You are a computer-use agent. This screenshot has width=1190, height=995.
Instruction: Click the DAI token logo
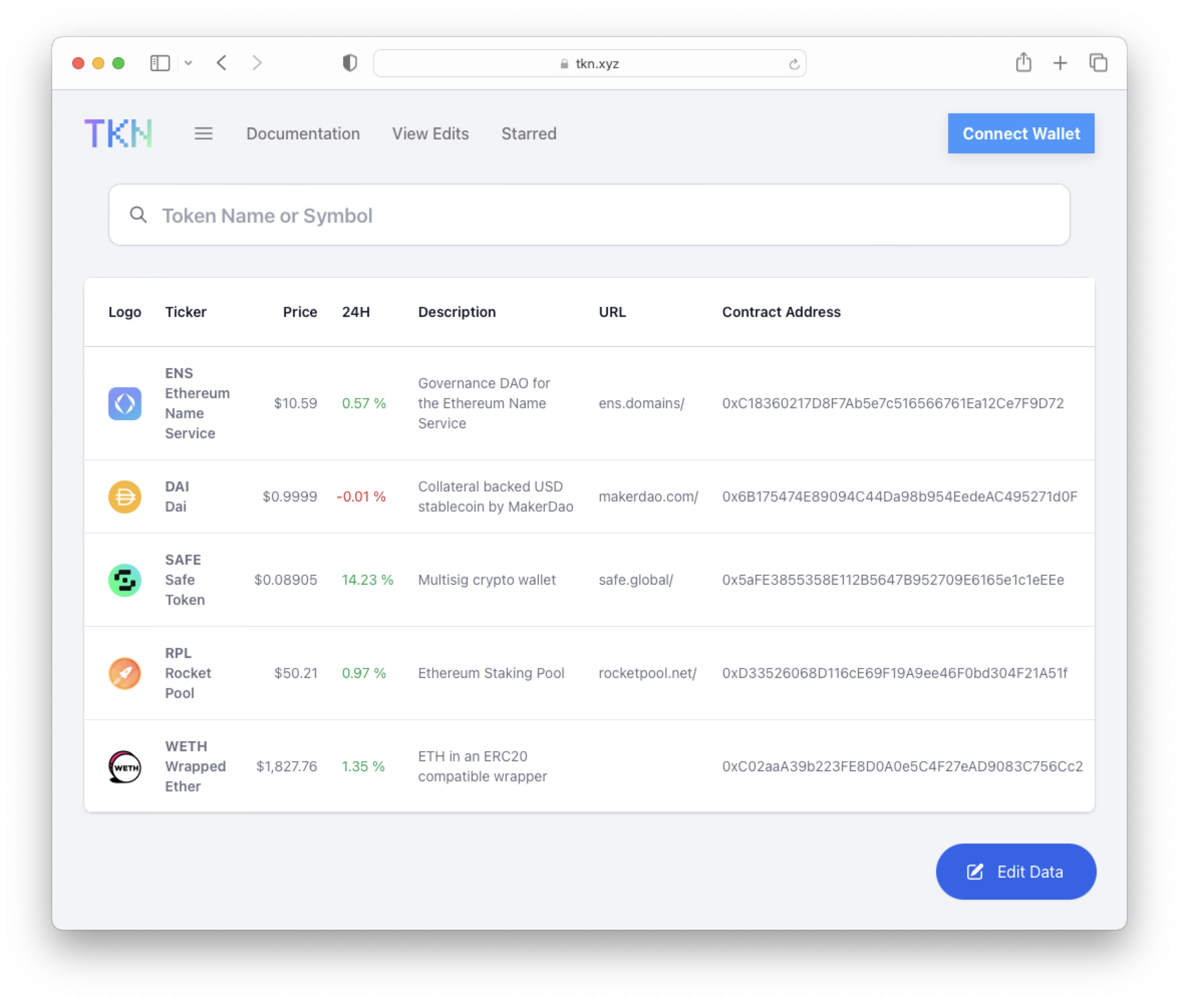point(124,497)
